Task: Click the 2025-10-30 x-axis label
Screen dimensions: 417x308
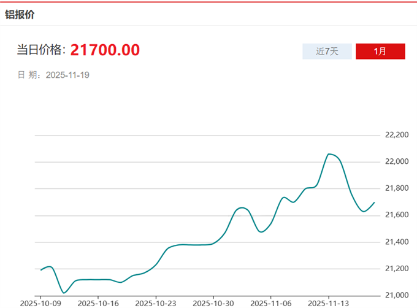Action: pyautogui.click(x=213, y=303)
